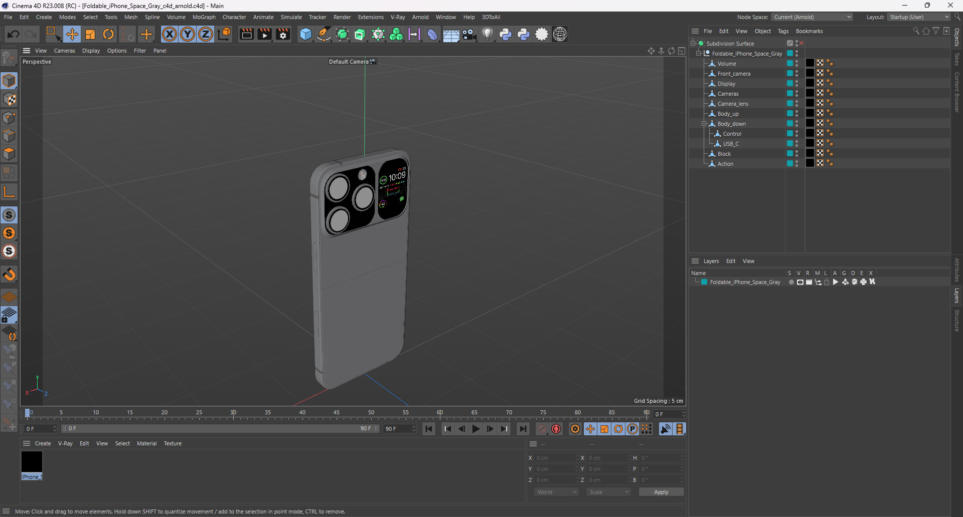963x517 pixels.
Task: Click Volume object's black material tag
Action: pyautogui.click(x=810, y=63)
